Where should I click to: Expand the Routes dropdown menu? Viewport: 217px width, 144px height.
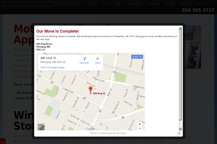tap(186, 4)
